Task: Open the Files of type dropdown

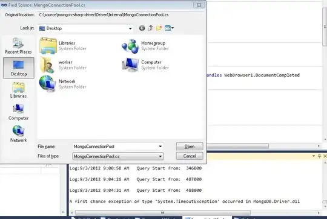Action: pyautogui.click(x=118, y=156)
